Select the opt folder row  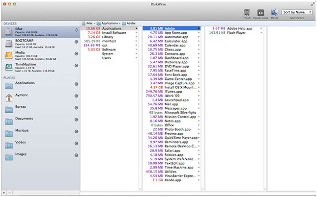click(x=109, y=46)
